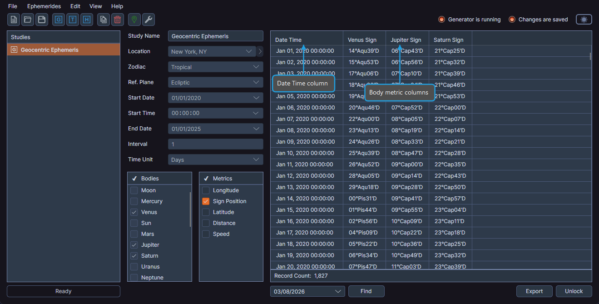The height and width of the screenshot is (304, 599).
Task: Create a new Geocentric study via G icon
Action: coord(58,20)
